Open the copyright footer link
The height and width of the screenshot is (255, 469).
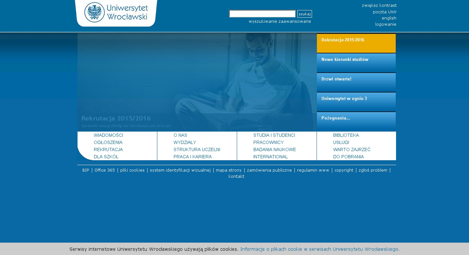(x=344, y=170)
